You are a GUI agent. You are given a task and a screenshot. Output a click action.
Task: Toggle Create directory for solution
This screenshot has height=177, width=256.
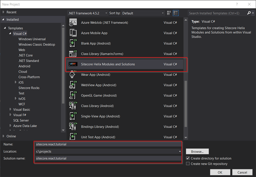click(x=188, y=158)
